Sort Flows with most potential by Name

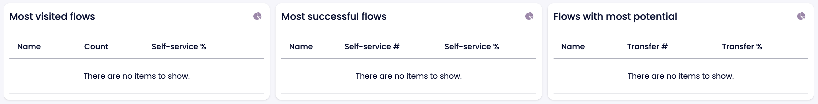(x=573, y=47)
